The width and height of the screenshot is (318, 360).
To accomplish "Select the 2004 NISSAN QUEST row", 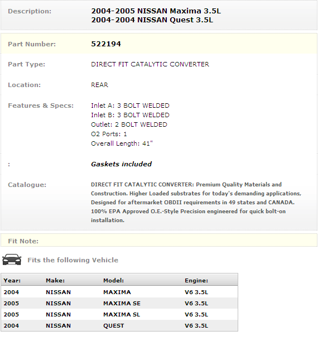I will (119, 325).
